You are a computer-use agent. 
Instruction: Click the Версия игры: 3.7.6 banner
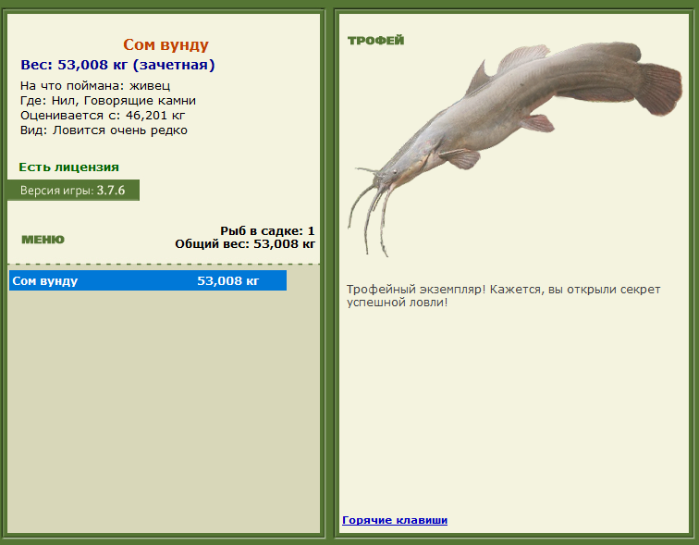click(74, 191)
